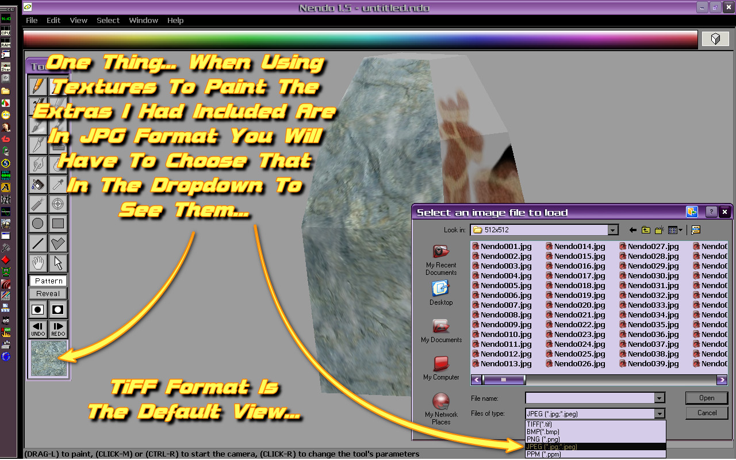
Task: Activate the hand pan tool
Action: pyautogui.click(x=38, y=263)
